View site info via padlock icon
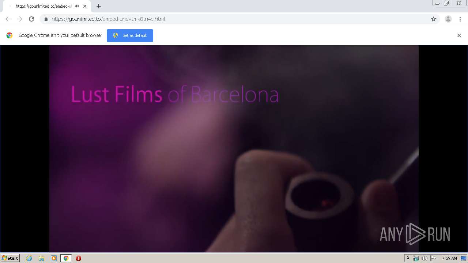The image size is (468, 263). click(46, 19)
